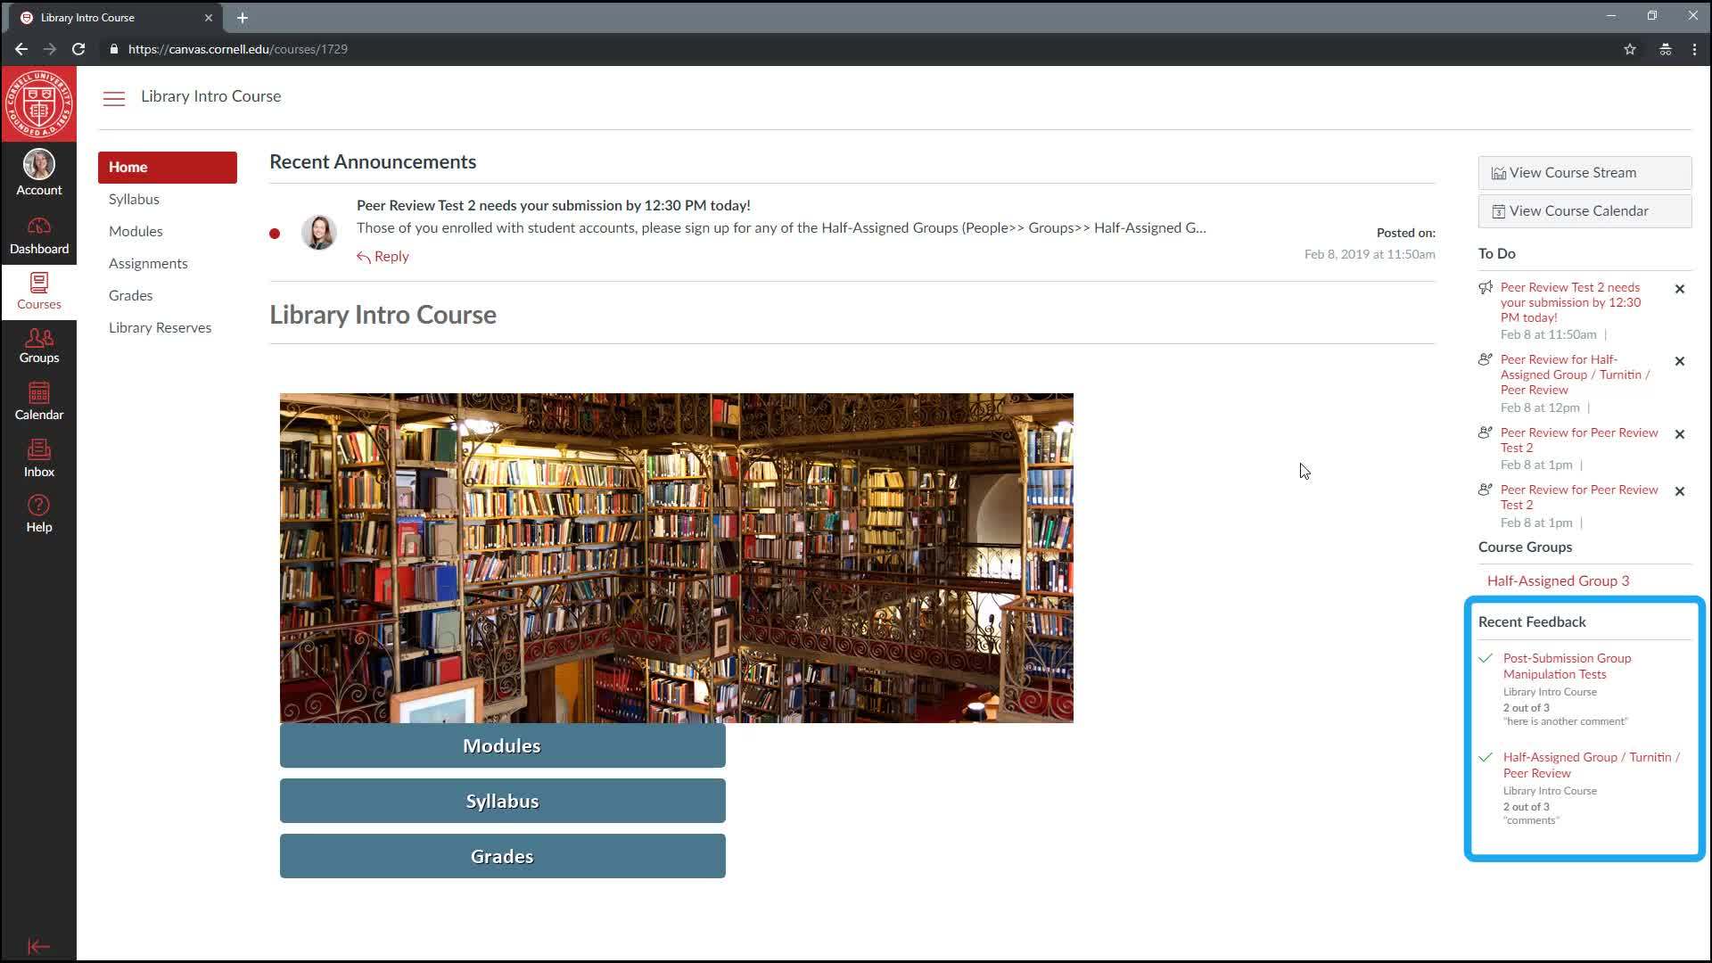Open the Help icon
This screenshot has width=1712, height=963.
38,513
